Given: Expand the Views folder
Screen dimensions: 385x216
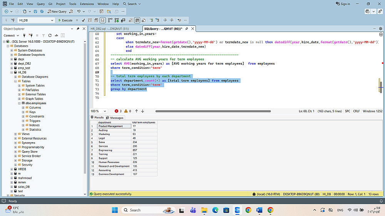Looking at the screenshot, I should [15, 134].
